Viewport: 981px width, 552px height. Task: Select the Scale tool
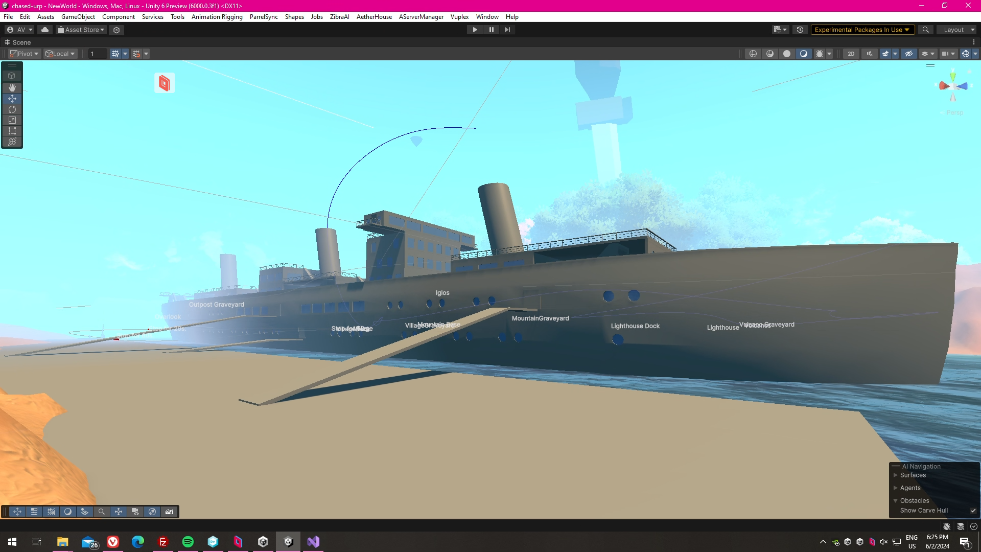coord(12,120)
